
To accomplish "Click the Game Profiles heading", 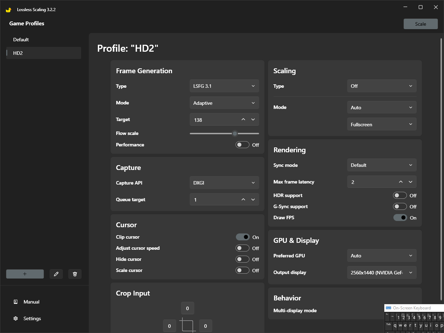I will pos(27,24).
